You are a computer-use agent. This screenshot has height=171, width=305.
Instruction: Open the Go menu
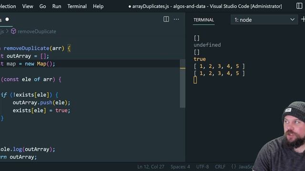pyautogui.click(x=42, y=6)
